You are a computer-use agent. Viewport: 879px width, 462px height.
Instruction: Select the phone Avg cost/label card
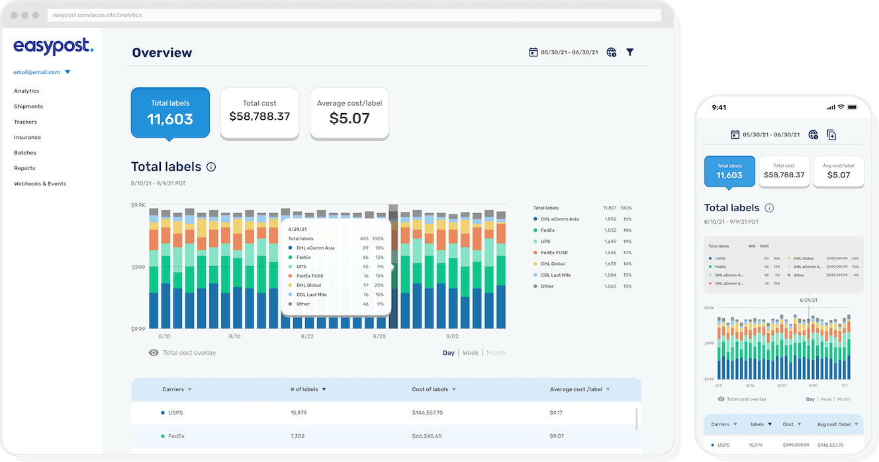[x=839, y=171]
